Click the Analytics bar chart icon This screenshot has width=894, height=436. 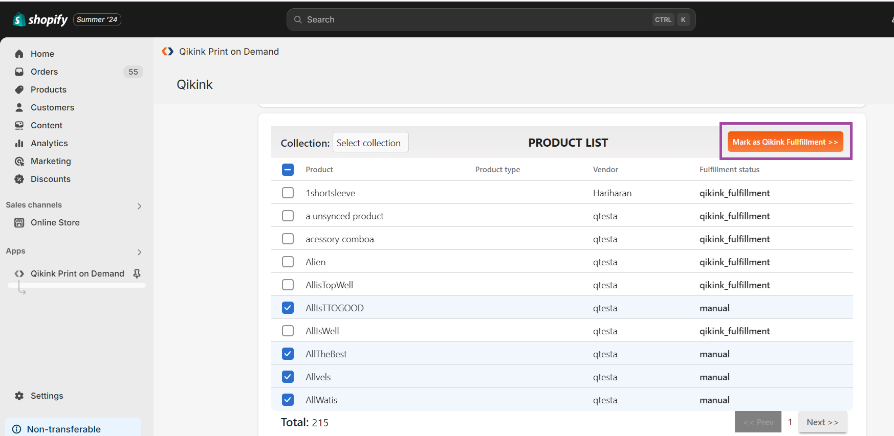click(19, 143)
